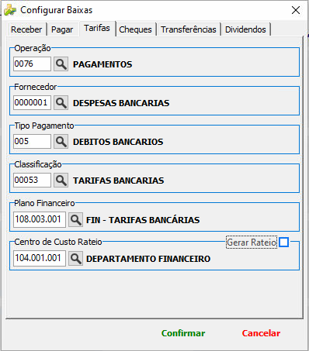Click the Gerar Rateio label
Screen dimensions: 309x351
click(252, 243)
